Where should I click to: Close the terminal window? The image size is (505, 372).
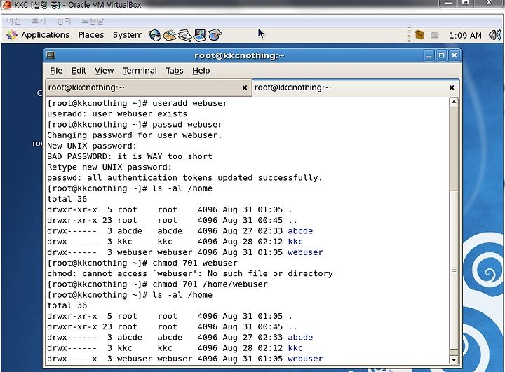click(454, 55)
